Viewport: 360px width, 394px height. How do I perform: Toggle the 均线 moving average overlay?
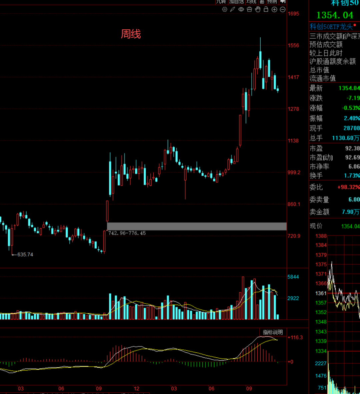[x=251, y=2]
